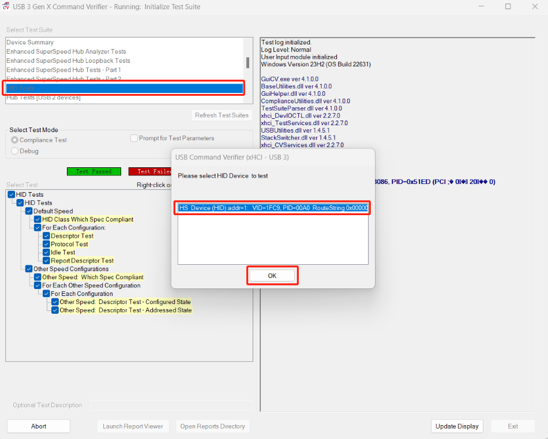Uncheck Other Speed: Which Spec Compliant

37,277
